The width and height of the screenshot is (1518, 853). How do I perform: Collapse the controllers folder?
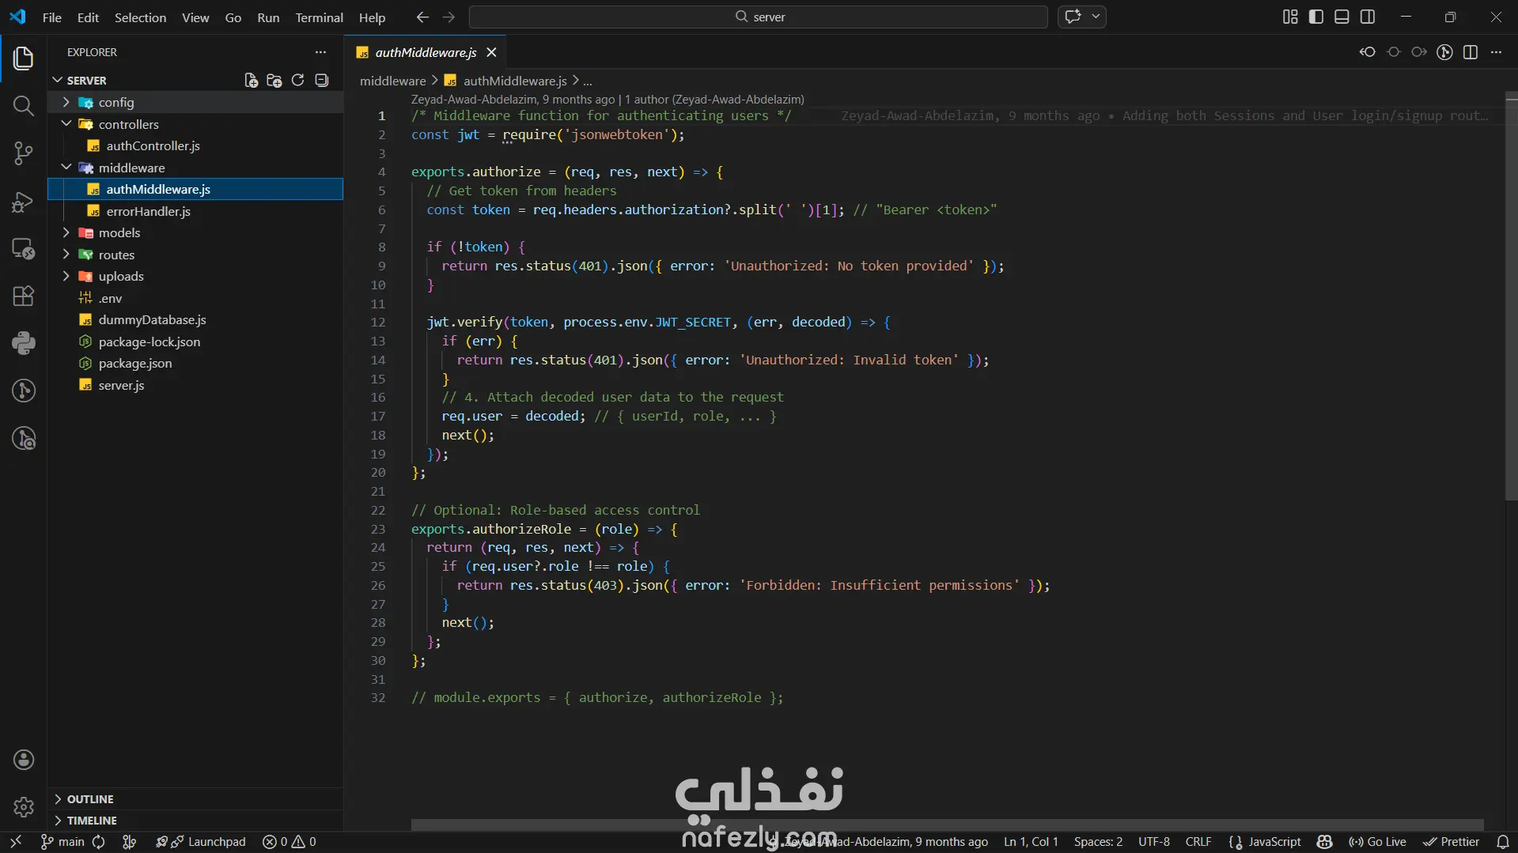195,124
